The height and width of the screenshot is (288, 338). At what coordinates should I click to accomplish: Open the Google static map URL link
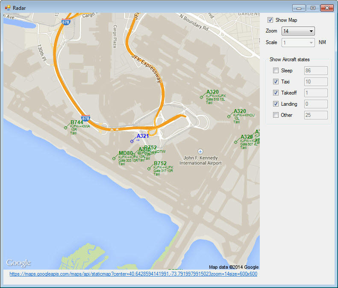pos(133,274)
